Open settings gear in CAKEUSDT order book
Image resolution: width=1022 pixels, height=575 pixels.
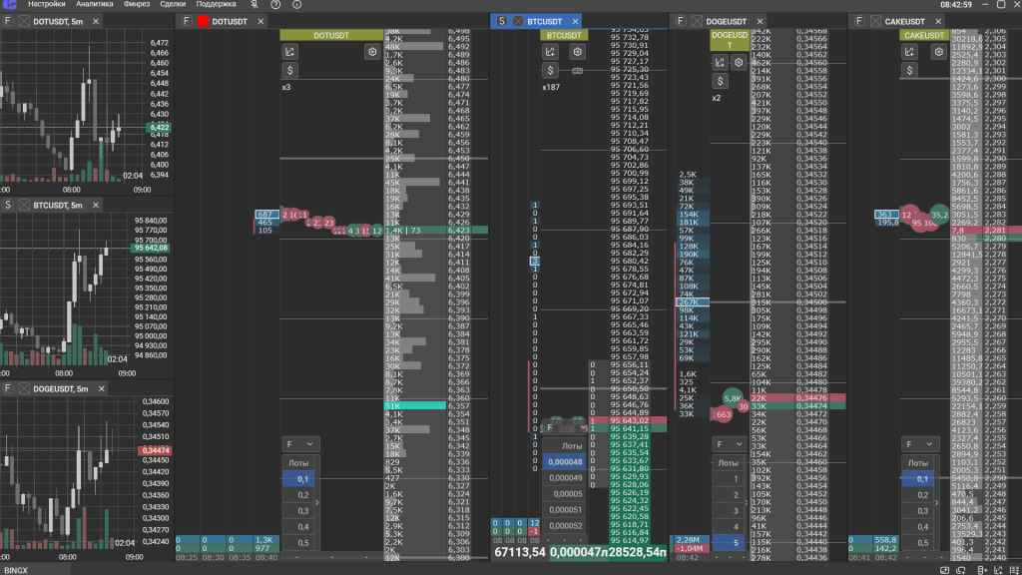click(x=938, y=52)
